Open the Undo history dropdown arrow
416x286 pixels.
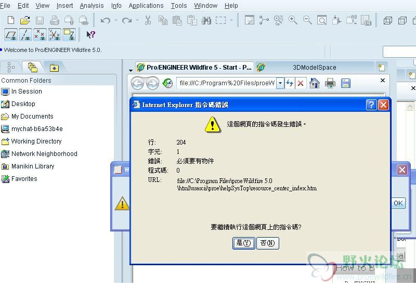pyautogui.click(x=116, y=20)
